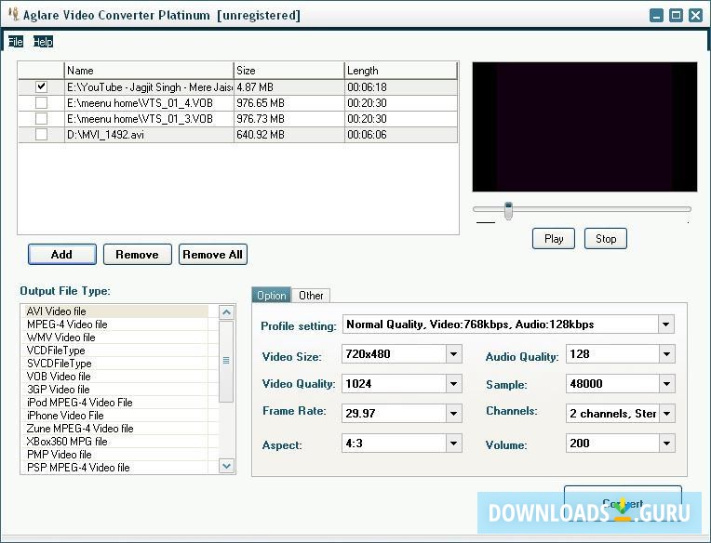711x543 pixels.
Task: Switch to the Option tab
Action: [x=271, y=296]
